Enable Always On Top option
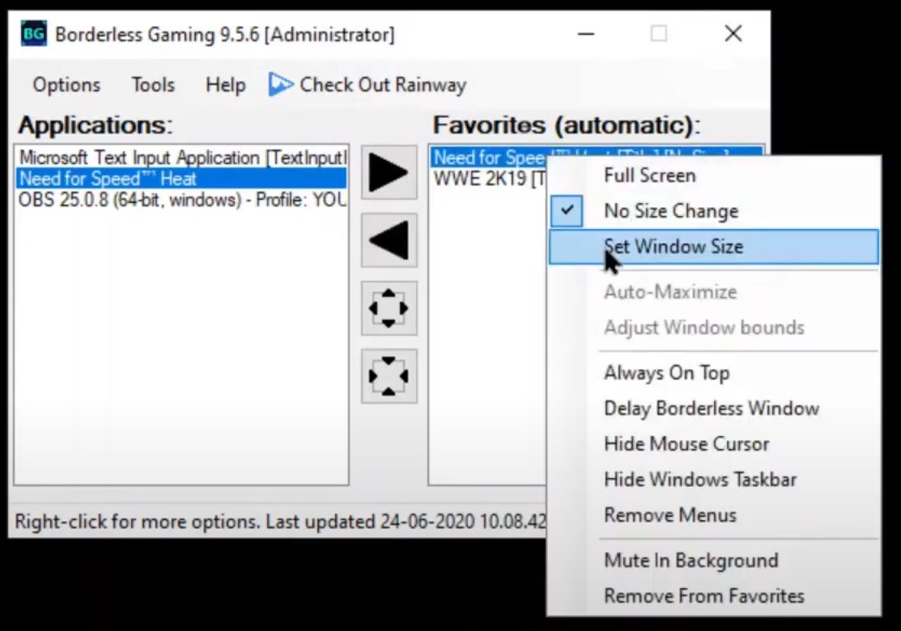This screenshot has height=631, width=901. (666, 373)
